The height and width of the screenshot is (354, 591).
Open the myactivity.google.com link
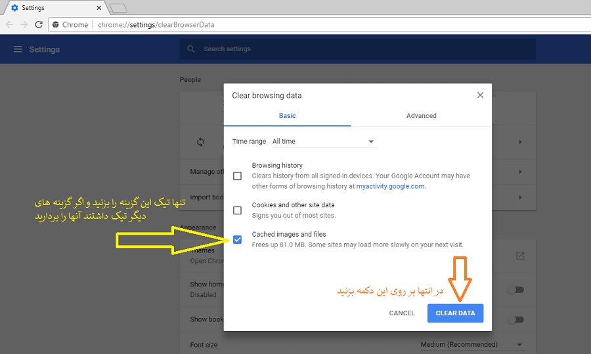[x=390, y=186]
